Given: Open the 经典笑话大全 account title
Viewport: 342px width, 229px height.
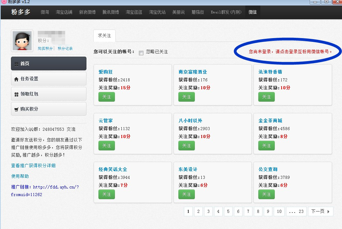Looking at the screenshot, I should 113,169.
